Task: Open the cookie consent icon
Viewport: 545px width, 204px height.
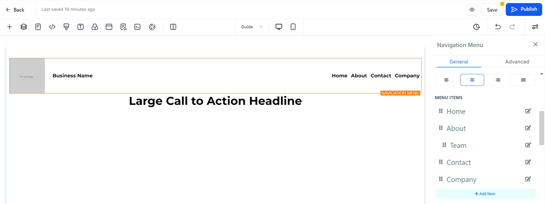Action: pos(152,27)
